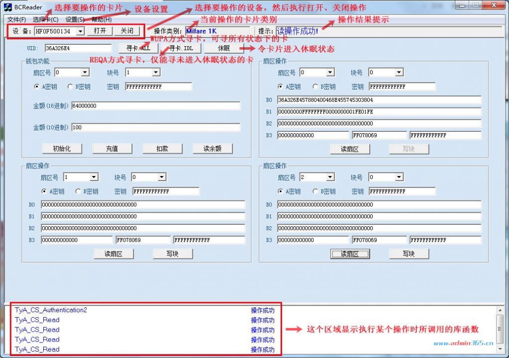Expand 扇区号 dropdown in sector 1 panel
Viewport: 509px width, 358px height.
pos(94,177)
